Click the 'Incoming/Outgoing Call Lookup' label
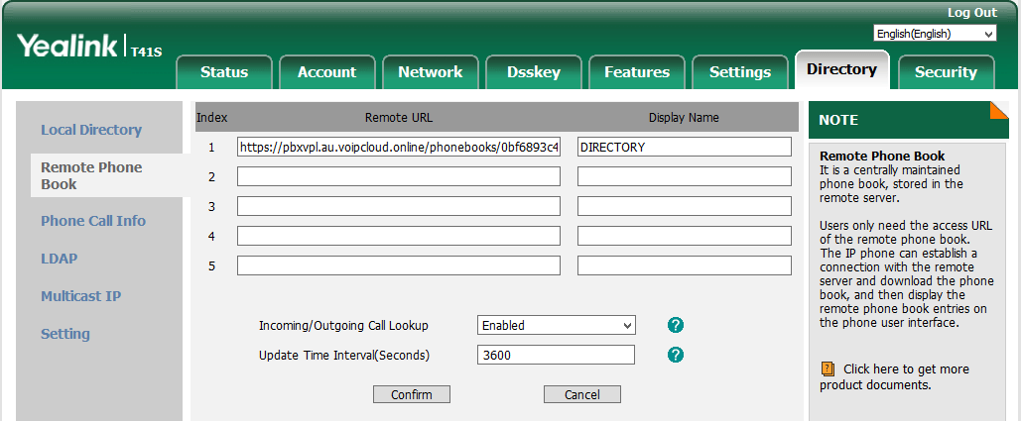The width and height of the screenshot is (1021, 421). click(x=343, y=326)
